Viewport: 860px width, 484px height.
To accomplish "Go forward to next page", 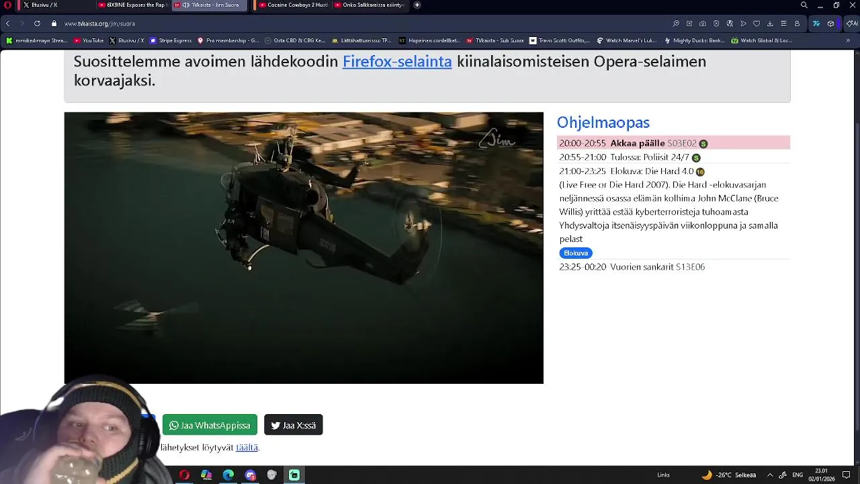I will click(22, 24).
